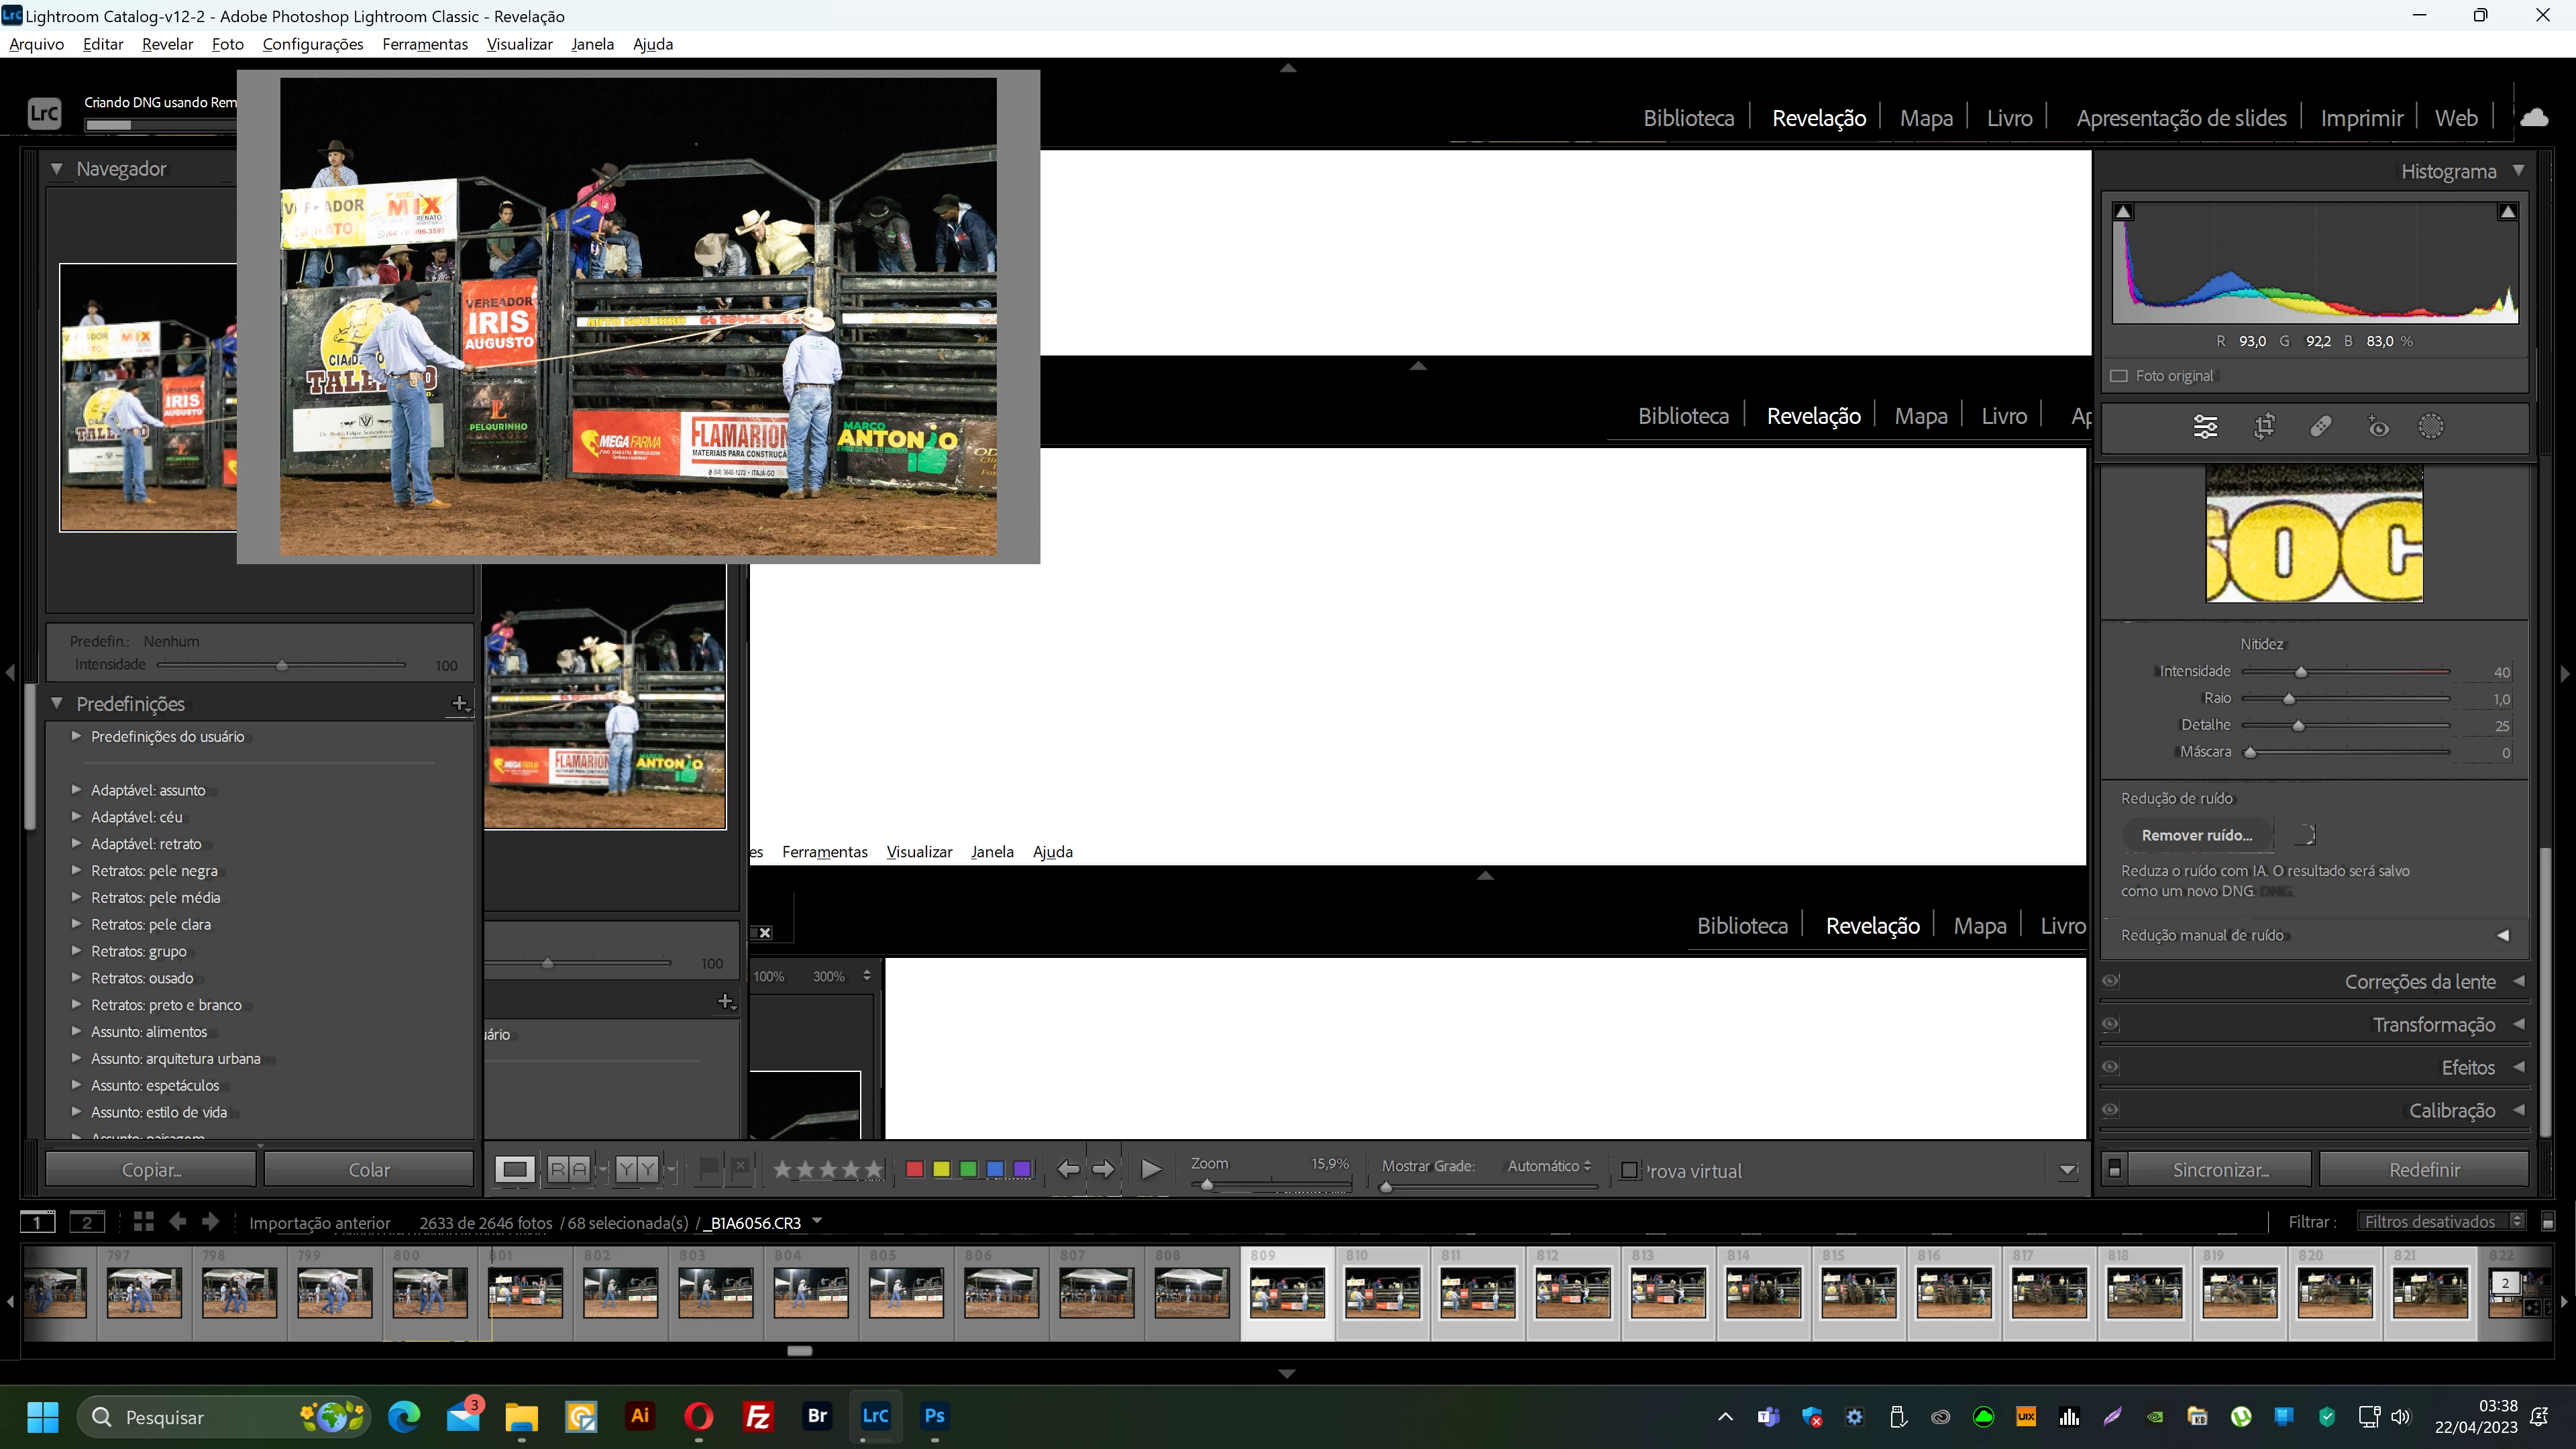The image size is (2576, 1449).
Task: Click the add preset plus icon
Action: pyautogui.click(x=459, y=703)
